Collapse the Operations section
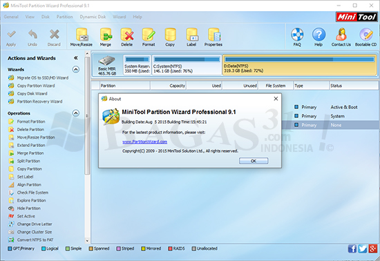The height and width of the screenshot is (261, 380). [x=76, y=113]
